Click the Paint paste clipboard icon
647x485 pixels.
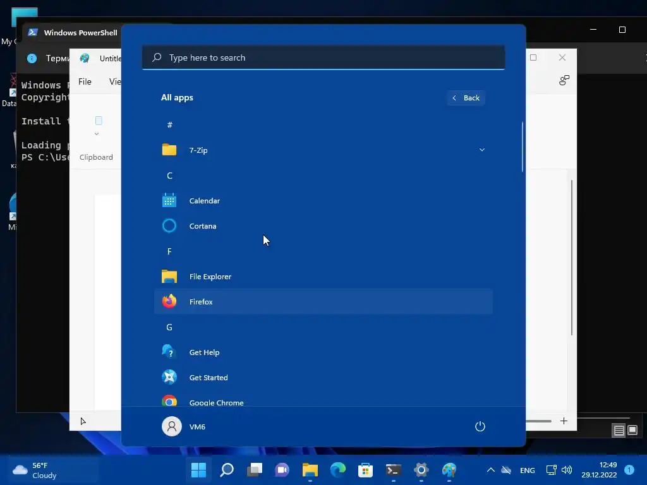pyautogui.click(x=99, y=121)
